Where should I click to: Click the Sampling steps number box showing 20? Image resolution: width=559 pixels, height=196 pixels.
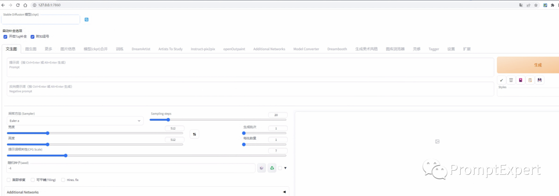pos(278,115)
